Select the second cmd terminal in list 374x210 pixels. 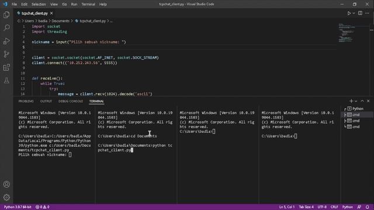pyautogui.click(x=357, y=121)
